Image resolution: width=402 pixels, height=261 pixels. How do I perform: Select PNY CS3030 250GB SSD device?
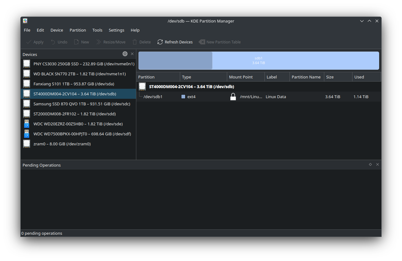click(78, 64)
